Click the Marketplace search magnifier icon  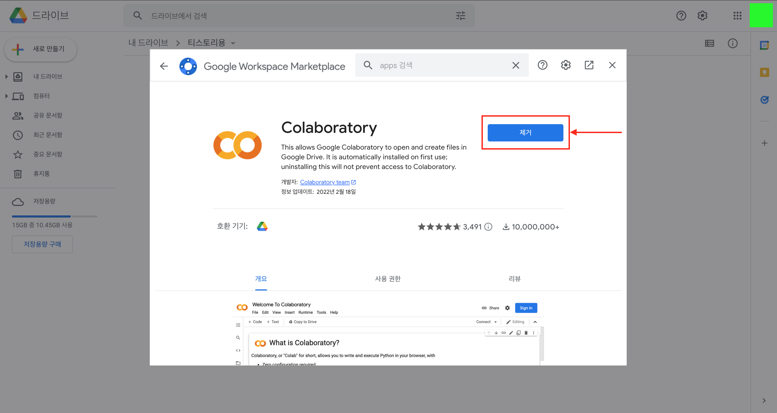pyautogui.click(x=368, y=65)
